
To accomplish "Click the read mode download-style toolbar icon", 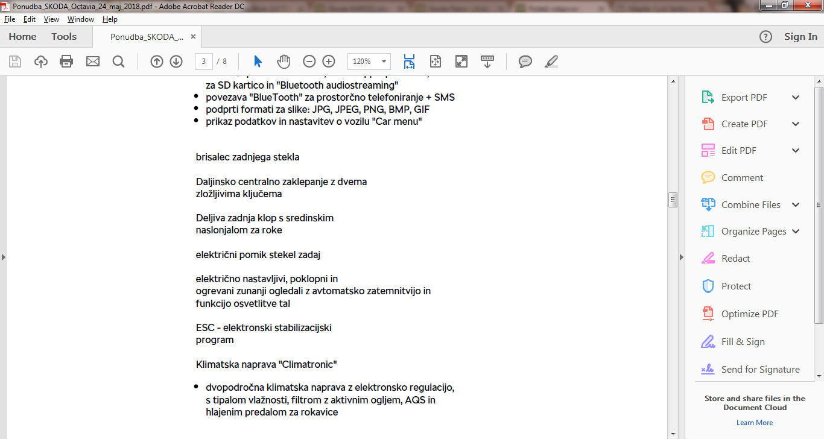I will tap(487, 61).
